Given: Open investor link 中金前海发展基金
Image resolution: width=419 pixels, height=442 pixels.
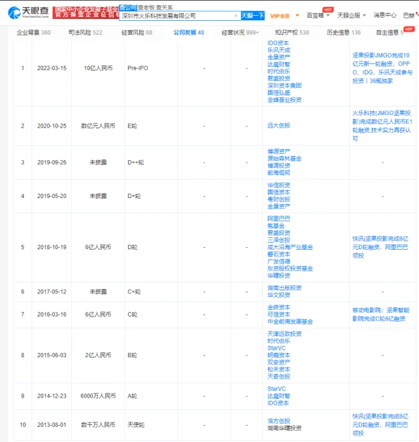Looking at the screenshot, I should (290, 322).
